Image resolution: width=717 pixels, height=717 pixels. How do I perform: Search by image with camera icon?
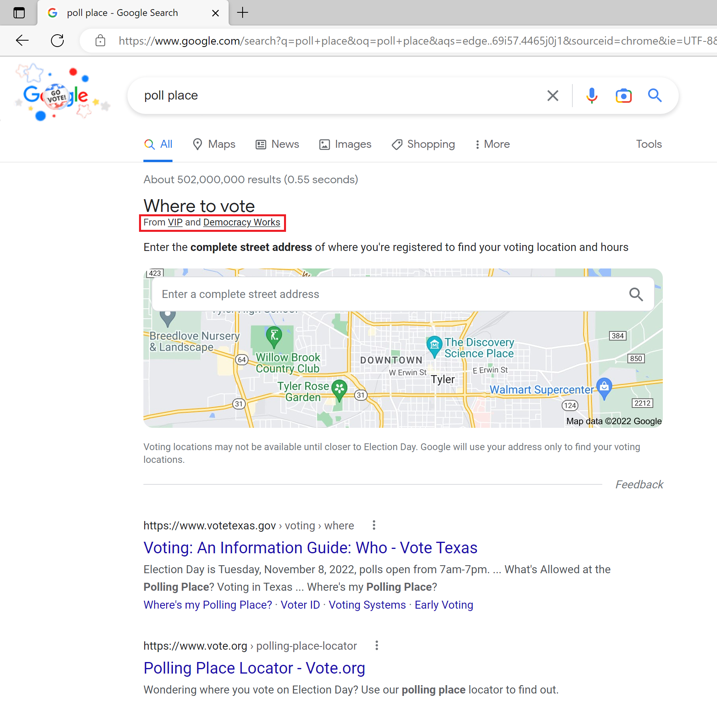(x=623, y=96)
